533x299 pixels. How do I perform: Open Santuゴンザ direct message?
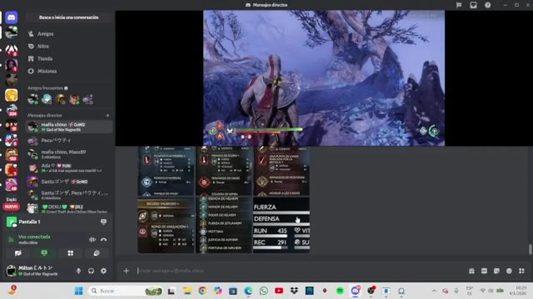click(69, 181)
